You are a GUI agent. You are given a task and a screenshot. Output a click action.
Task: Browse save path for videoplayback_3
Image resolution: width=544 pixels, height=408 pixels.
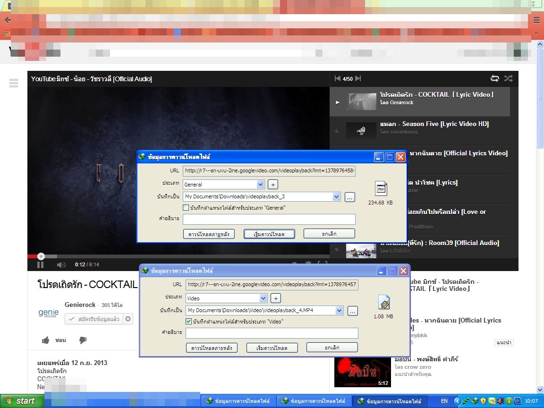(x=350, y=197)
